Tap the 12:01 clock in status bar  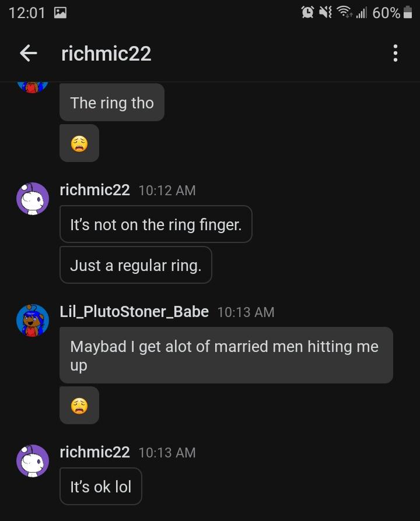pos(27,12)
